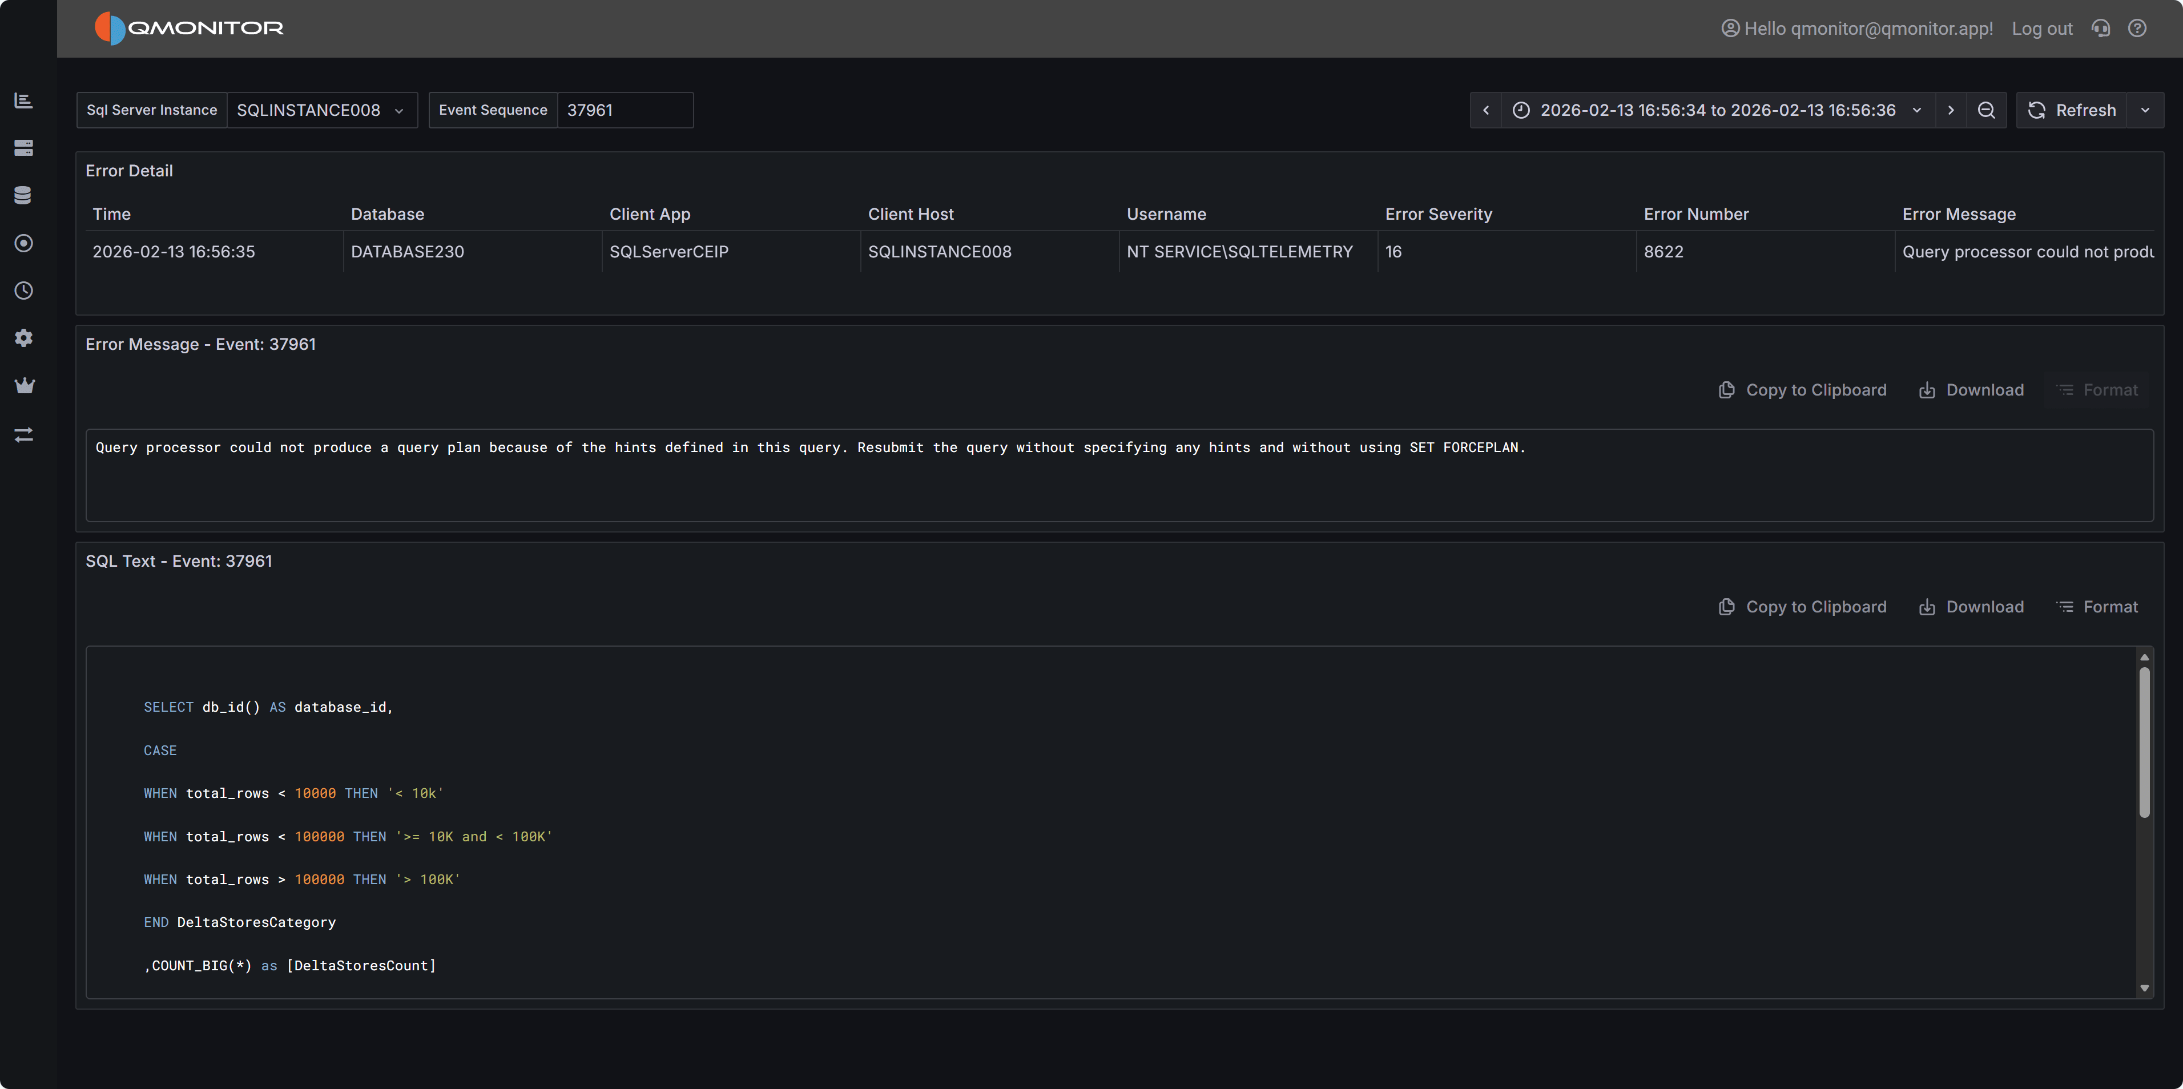
Task: Click the zoom-out magnifier beside the time range
Action: [1987, 110]
